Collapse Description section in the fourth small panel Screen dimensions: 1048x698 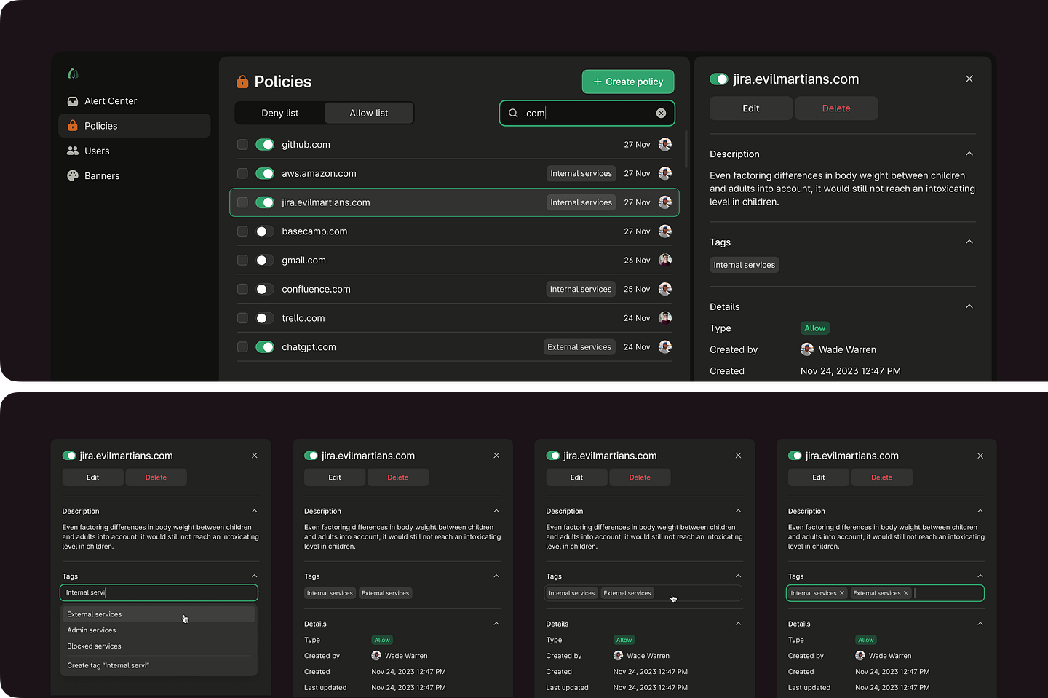click(x=980, y=511)
